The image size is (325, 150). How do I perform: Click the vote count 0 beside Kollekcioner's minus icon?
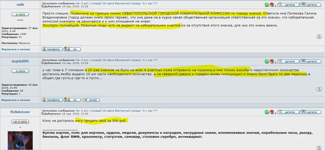point(275,113)
